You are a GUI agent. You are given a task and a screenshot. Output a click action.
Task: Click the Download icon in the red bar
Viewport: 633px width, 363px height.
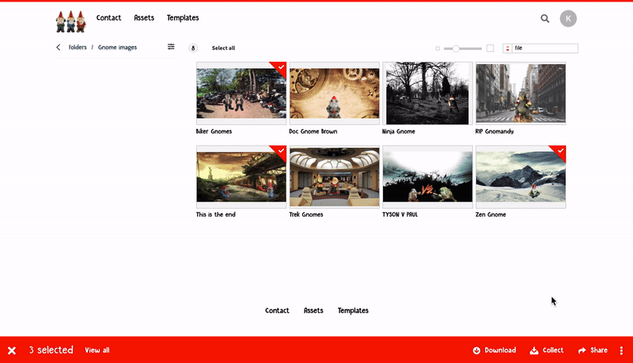477,350
